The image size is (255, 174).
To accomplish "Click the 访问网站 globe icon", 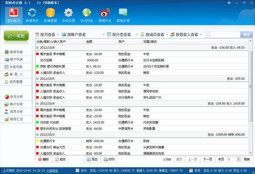I will (87, 15).
